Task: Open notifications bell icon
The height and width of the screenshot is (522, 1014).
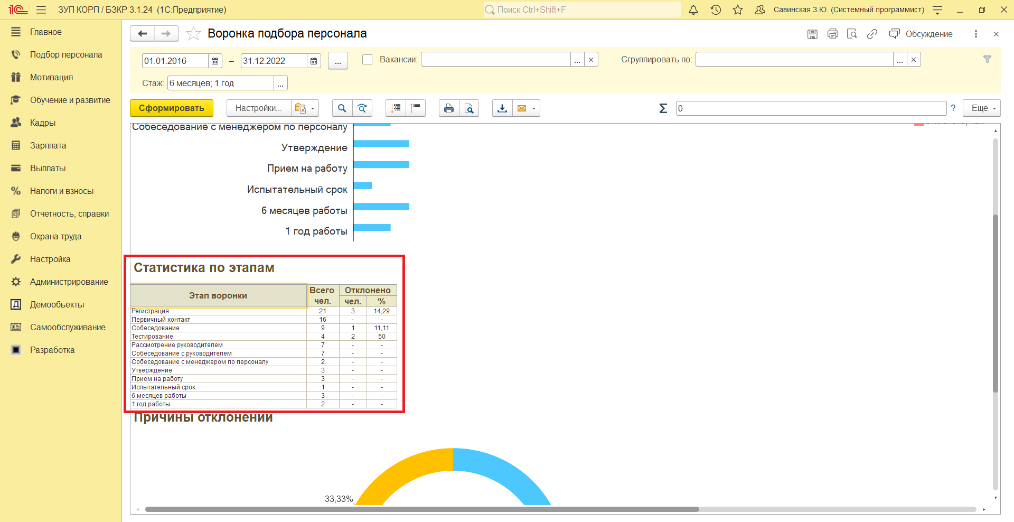Action: pyautogui.click(x=693, y=10)
